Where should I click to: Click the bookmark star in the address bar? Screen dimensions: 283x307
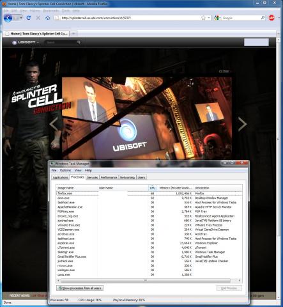tap(203, 18)
